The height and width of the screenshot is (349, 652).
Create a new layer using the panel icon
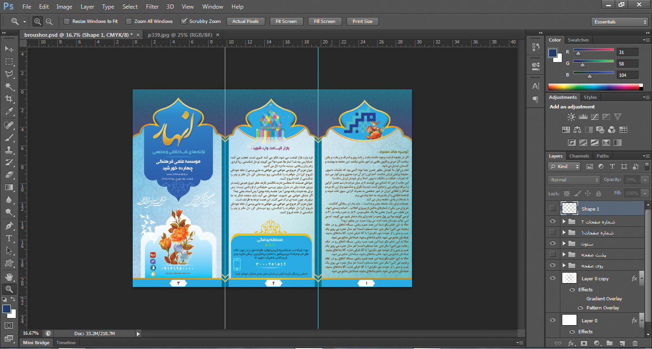[622, 343]
